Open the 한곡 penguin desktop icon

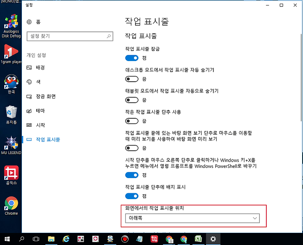tap(11, 84)
